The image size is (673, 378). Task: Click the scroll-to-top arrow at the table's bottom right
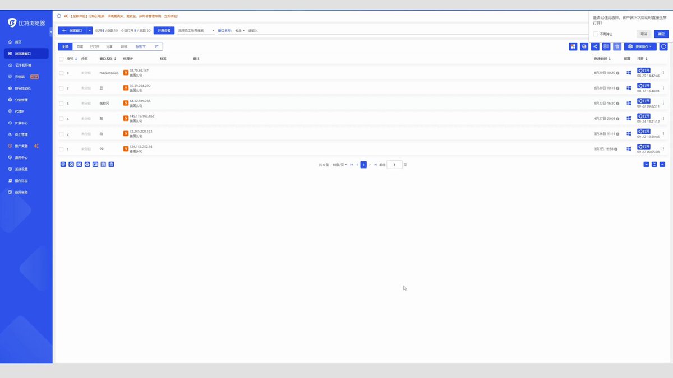point(662,164)
